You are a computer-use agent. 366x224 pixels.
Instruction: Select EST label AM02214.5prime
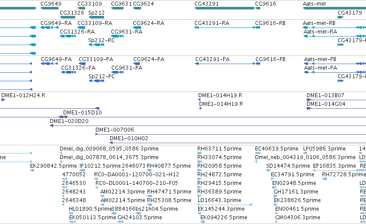123,201
